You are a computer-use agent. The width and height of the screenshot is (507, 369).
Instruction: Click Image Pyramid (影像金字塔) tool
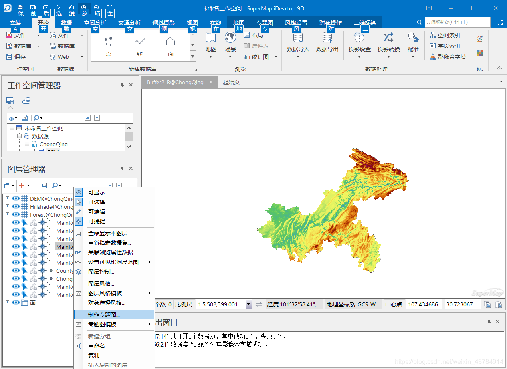point(448,57)
